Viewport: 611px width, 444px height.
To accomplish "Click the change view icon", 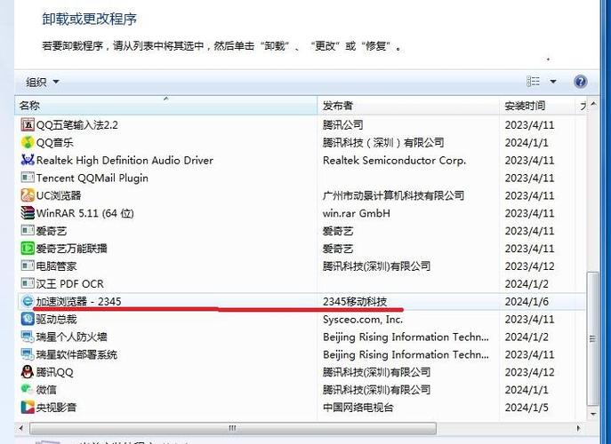I will tap(533, 82).
